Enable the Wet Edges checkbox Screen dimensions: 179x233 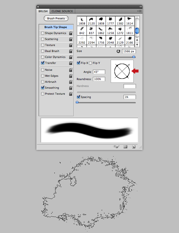(x=43, y=76)
